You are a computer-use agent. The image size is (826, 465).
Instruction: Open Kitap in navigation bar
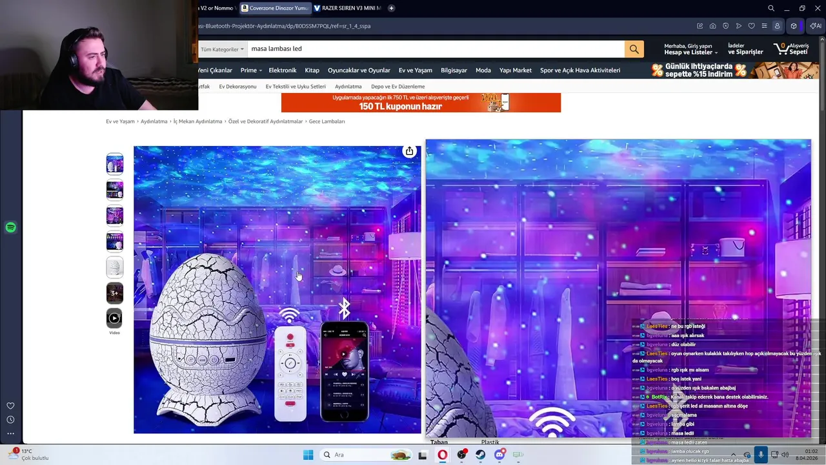tap(312, 70)
